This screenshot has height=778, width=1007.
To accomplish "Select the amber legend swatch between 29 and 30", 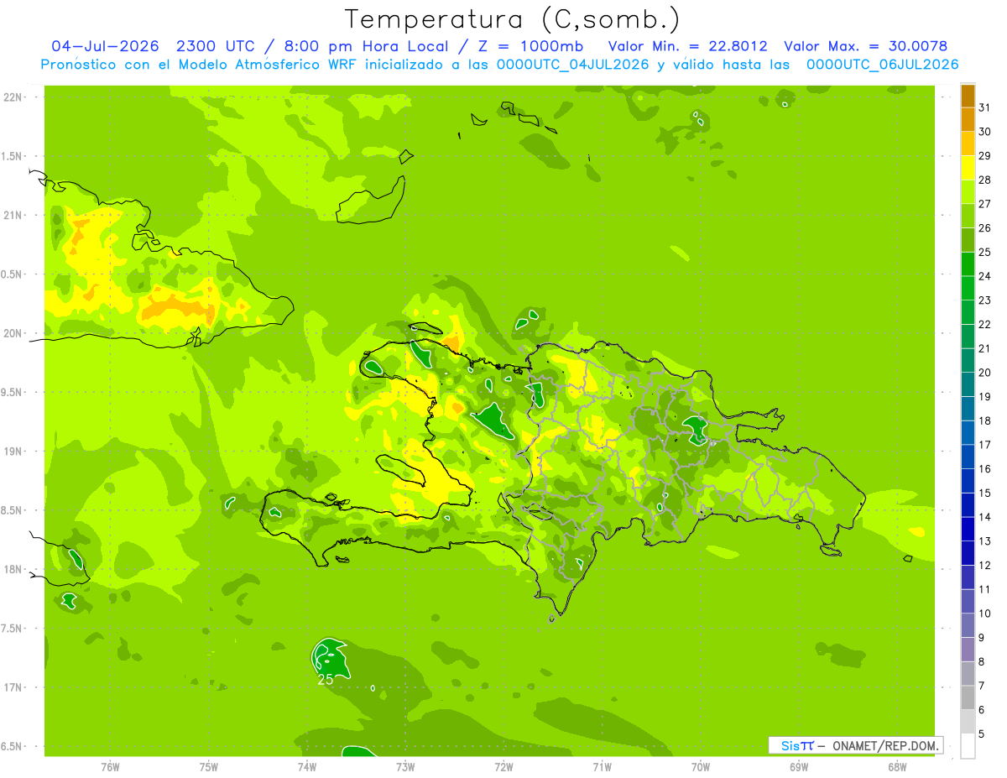I will click(968, 144).
